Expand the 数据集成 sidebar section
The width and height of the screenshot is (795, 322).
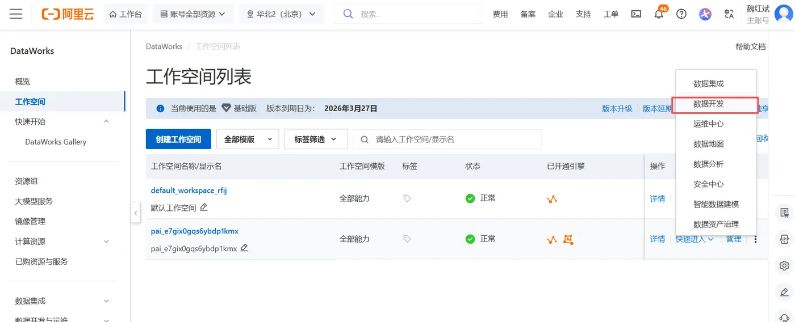pyautogui.click(x=106, y=301)
